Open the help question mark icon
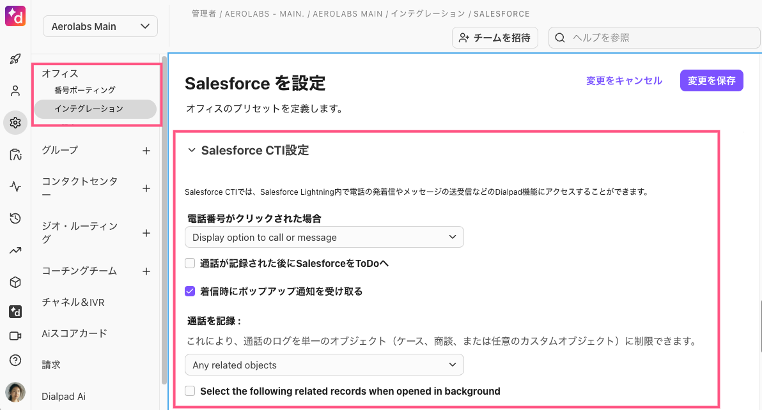762x410 pixels. click(x=15, y=360)
